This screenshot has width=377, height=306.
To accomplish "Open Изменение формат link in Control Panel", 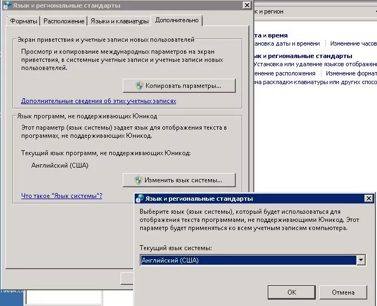I will point(351,73).
